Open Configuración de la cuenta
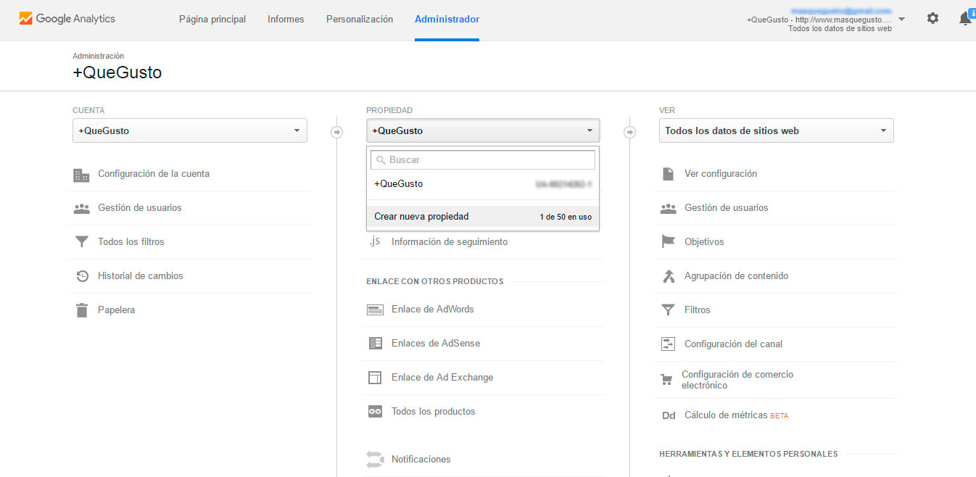Viewport: 976px width, 477px height. (x=154, y=174)
